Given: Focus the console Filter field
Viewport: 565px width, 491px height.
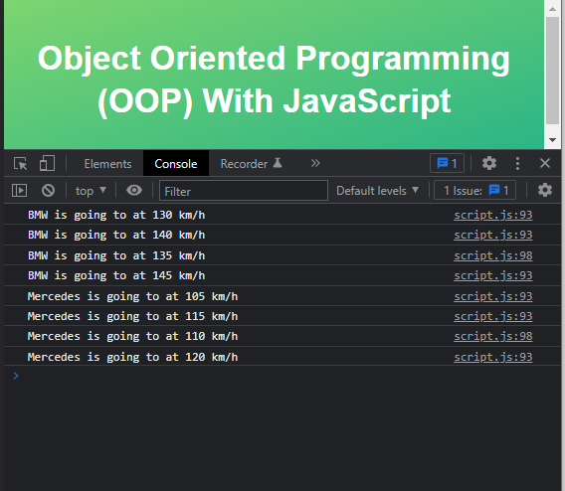Looking at the screenshot, I should click(244, 191).
